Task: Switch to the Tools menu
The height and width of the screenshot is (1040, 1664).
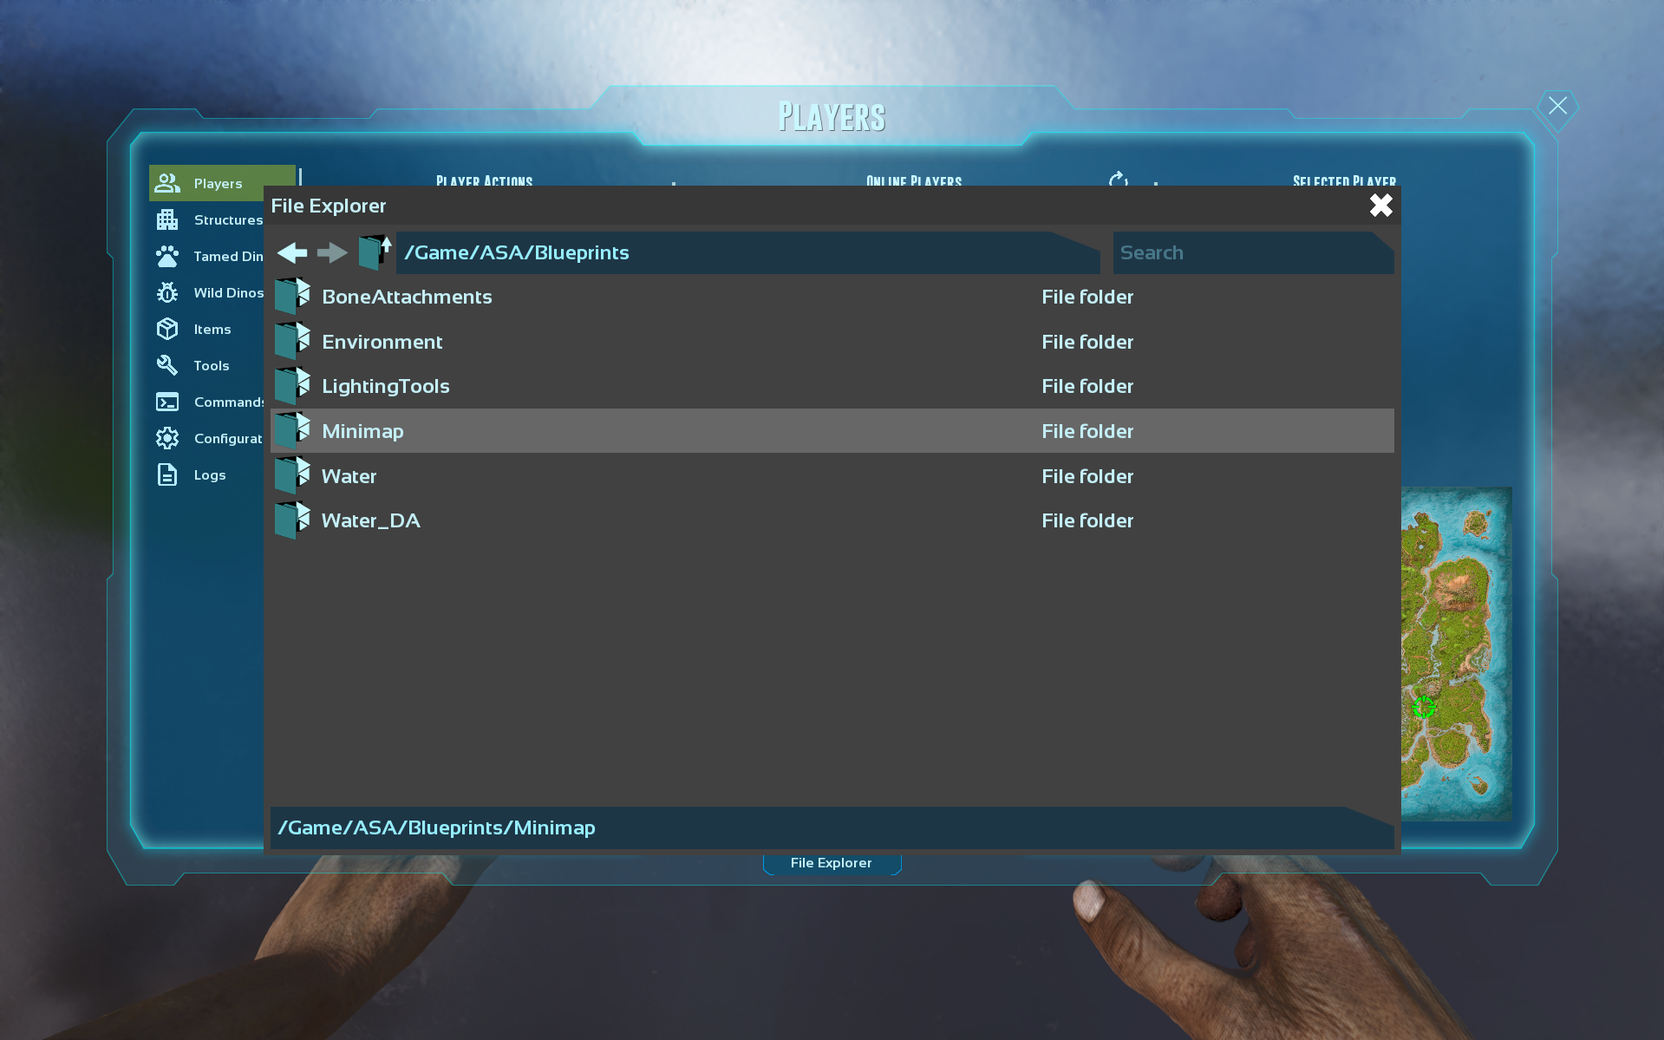Action: pyautogui.click(x=211, y=366)
